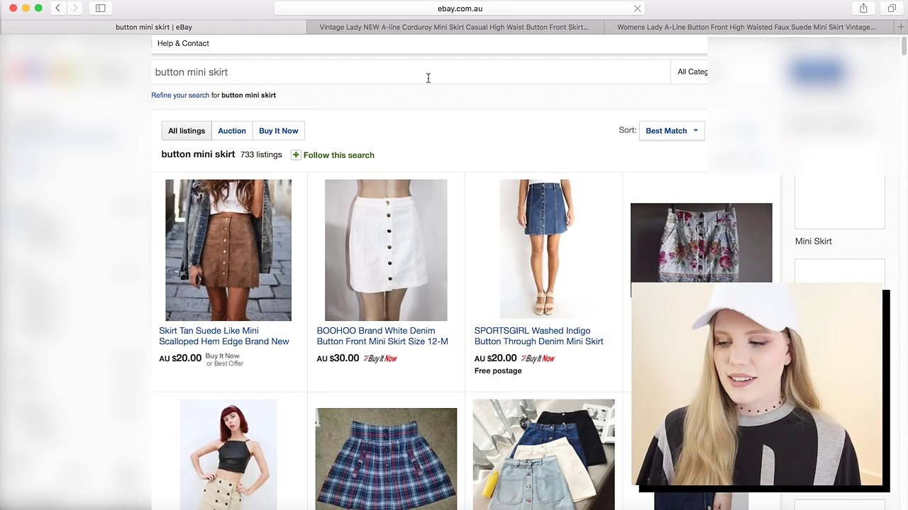
Task: Click green plus icon beside Follow this search
Action: (x=296, y=155)
